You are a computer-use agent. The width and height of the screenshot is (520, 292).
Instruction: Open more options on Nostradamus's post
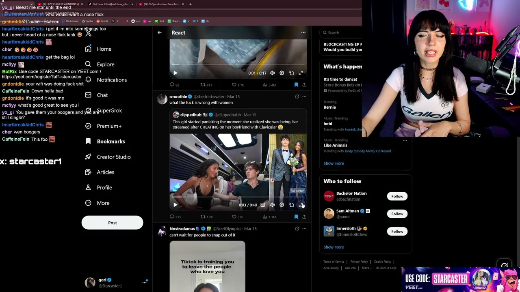pyautogui.click(x=304, y=229)
